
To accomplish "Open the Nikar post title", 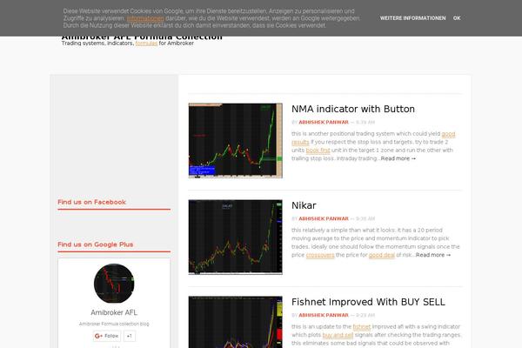I will pos(304,205).
